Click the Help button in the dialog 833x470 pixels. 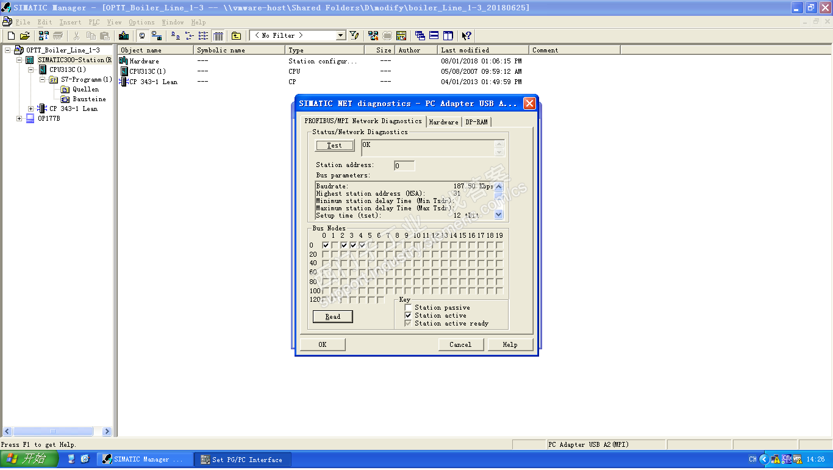[x=510, y=344]
